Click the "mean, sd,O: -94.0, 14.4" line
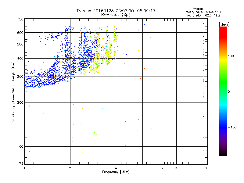This screenshot has height=183, width=244. [x=203, y=12]
